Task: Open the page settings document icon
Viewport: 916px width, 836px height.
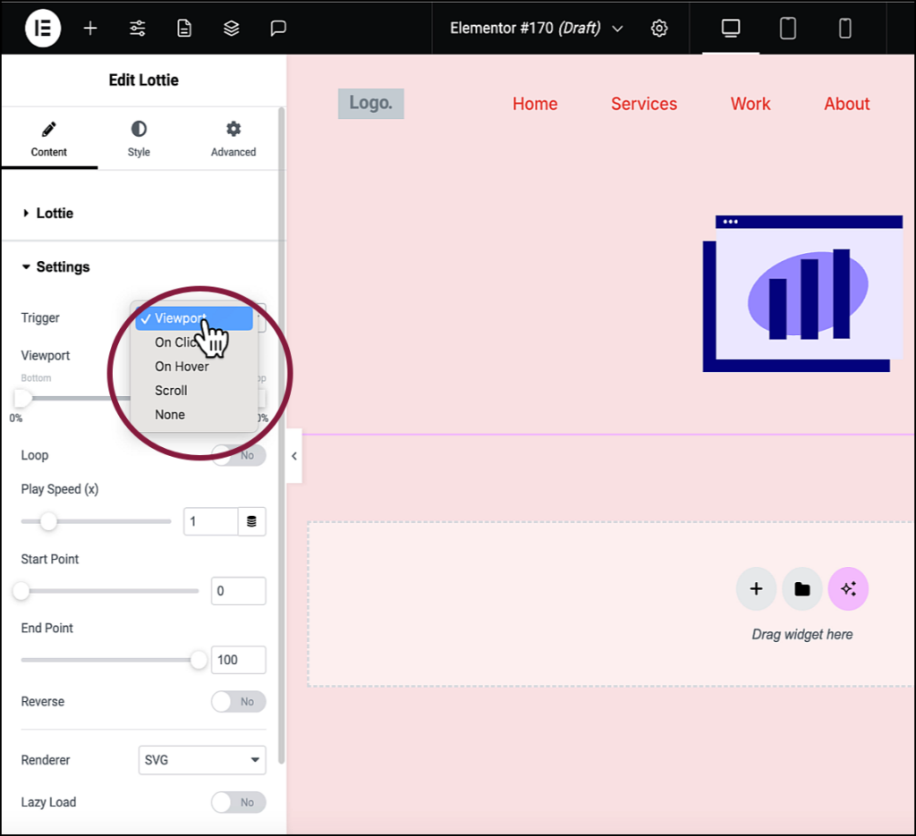Action: (x=183, y=28)
